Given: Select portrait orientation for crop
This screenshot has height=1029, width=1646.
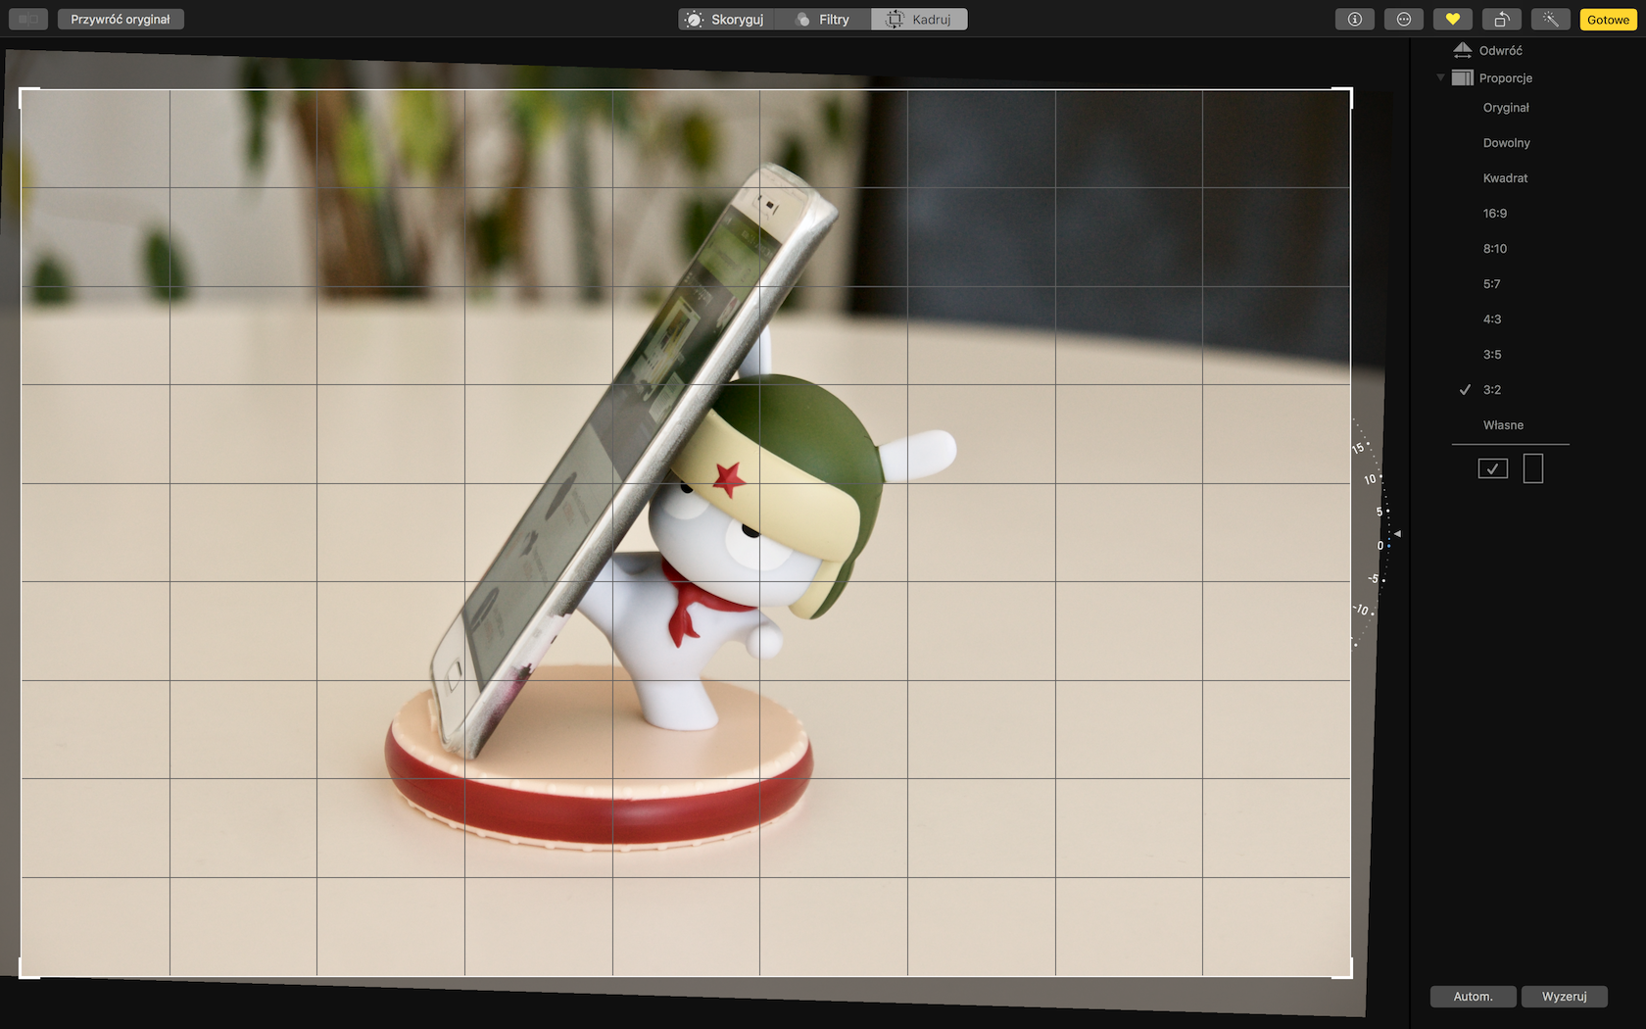Looking at the screenshot, I should point(1533,468).
